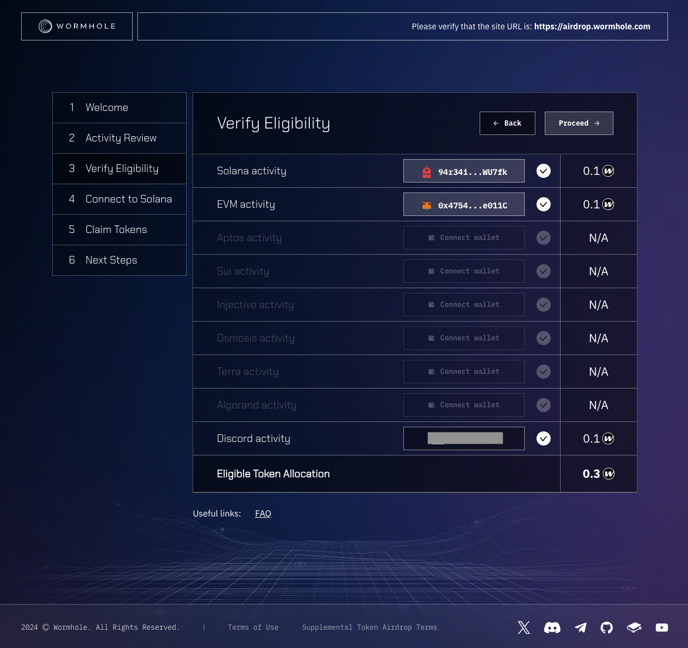Click the Useful links label

coord(217,514)
